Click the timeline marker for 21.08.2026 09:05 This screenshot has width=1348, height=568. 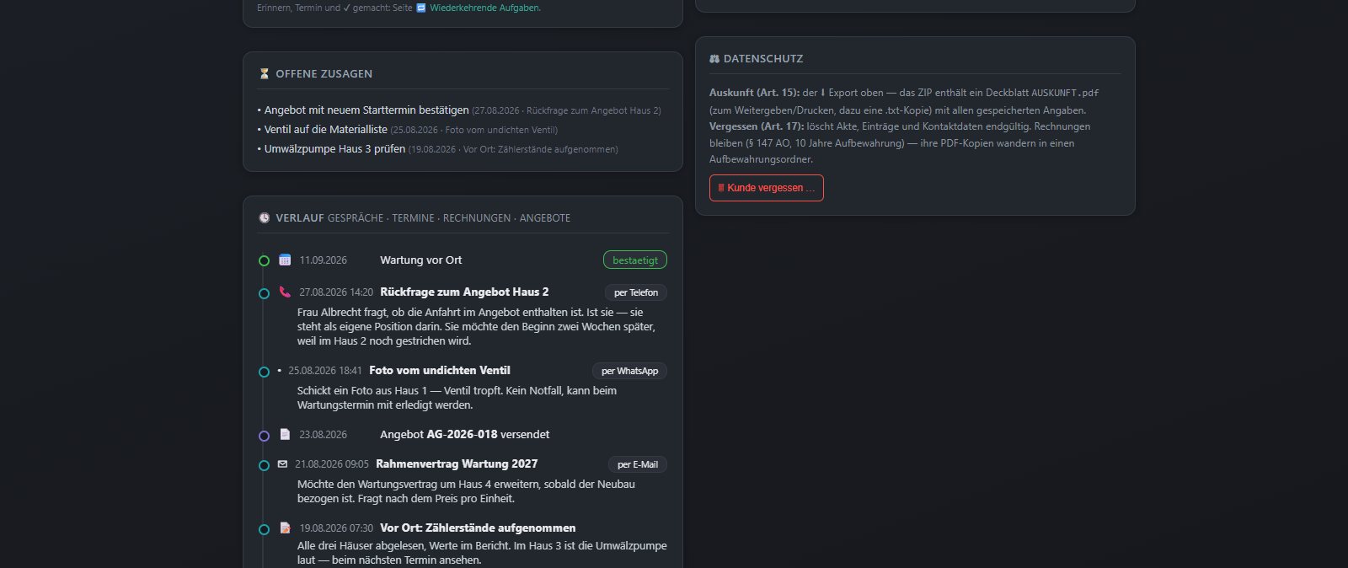click(x=264, y=465)
